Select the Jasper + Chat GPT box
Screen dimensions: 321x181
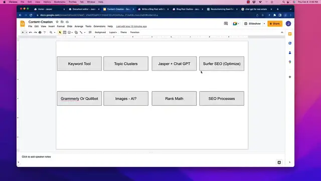pos(174,64)
